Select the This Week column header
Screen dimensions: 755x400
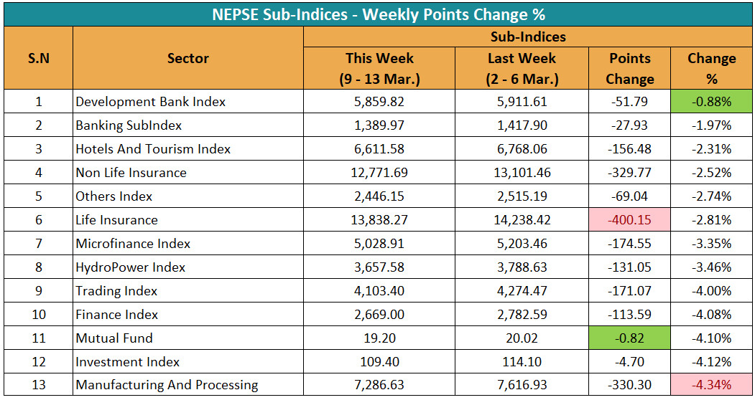tap(379, 68)
